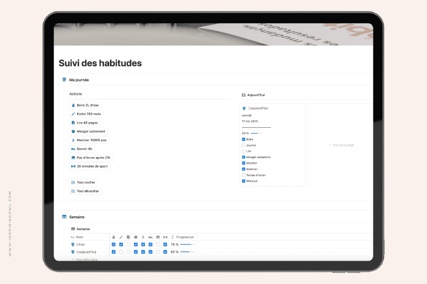Check the Journal checkbox in today's card
This screenshot has width=427, height=284.
244,145
